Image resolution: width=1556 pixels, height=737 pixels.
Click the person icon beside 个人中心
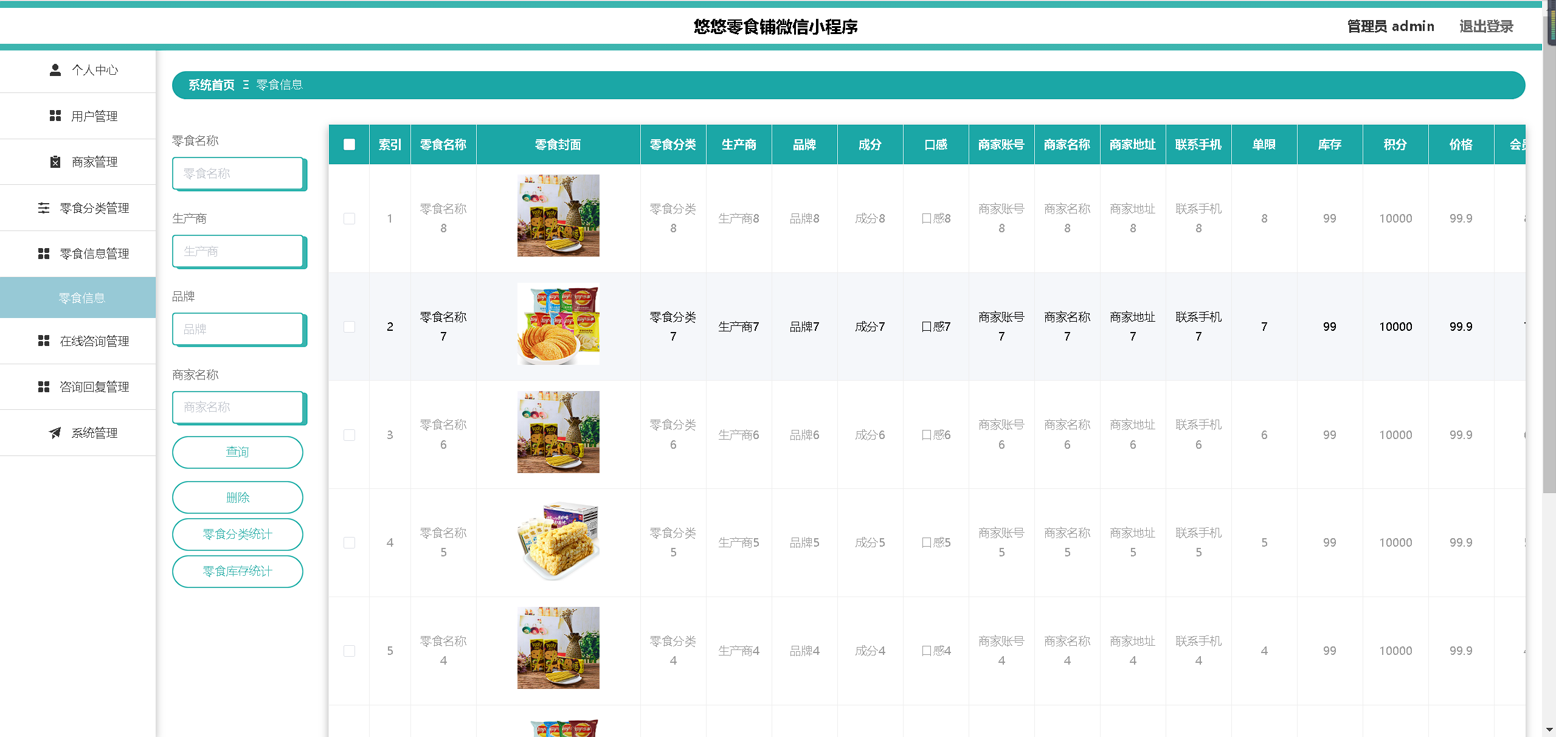coord(55,70)
